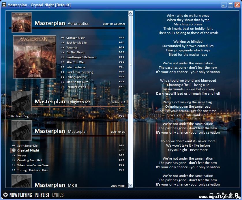Select track 04 Black Dog
Viewport: 242px width, 200px height.
click(67, 116)
